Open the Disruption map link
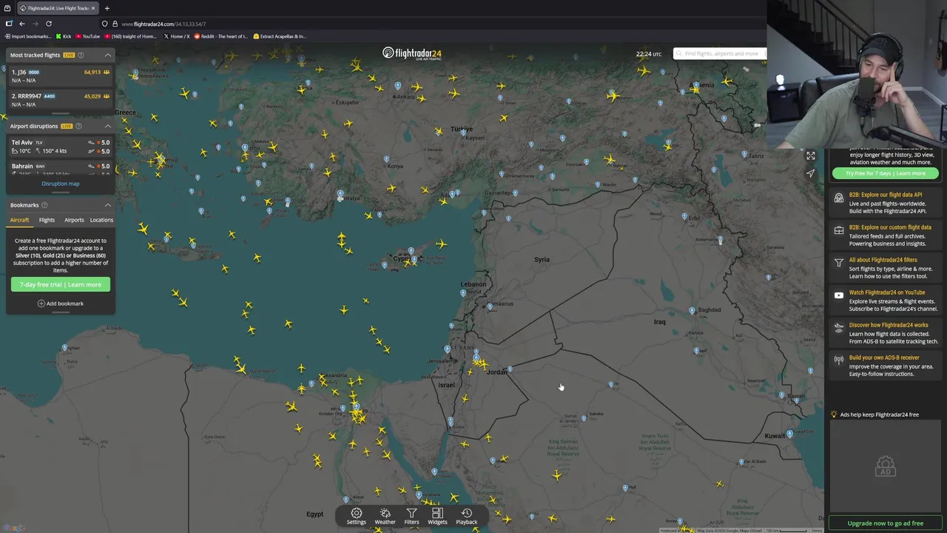 pos(61,184)
